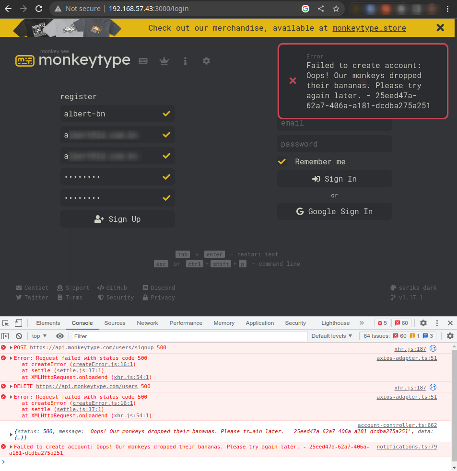This screenshot has width=457, height=471.
Task: Open monkeytype.store link
Action: [x=369, y=28]
